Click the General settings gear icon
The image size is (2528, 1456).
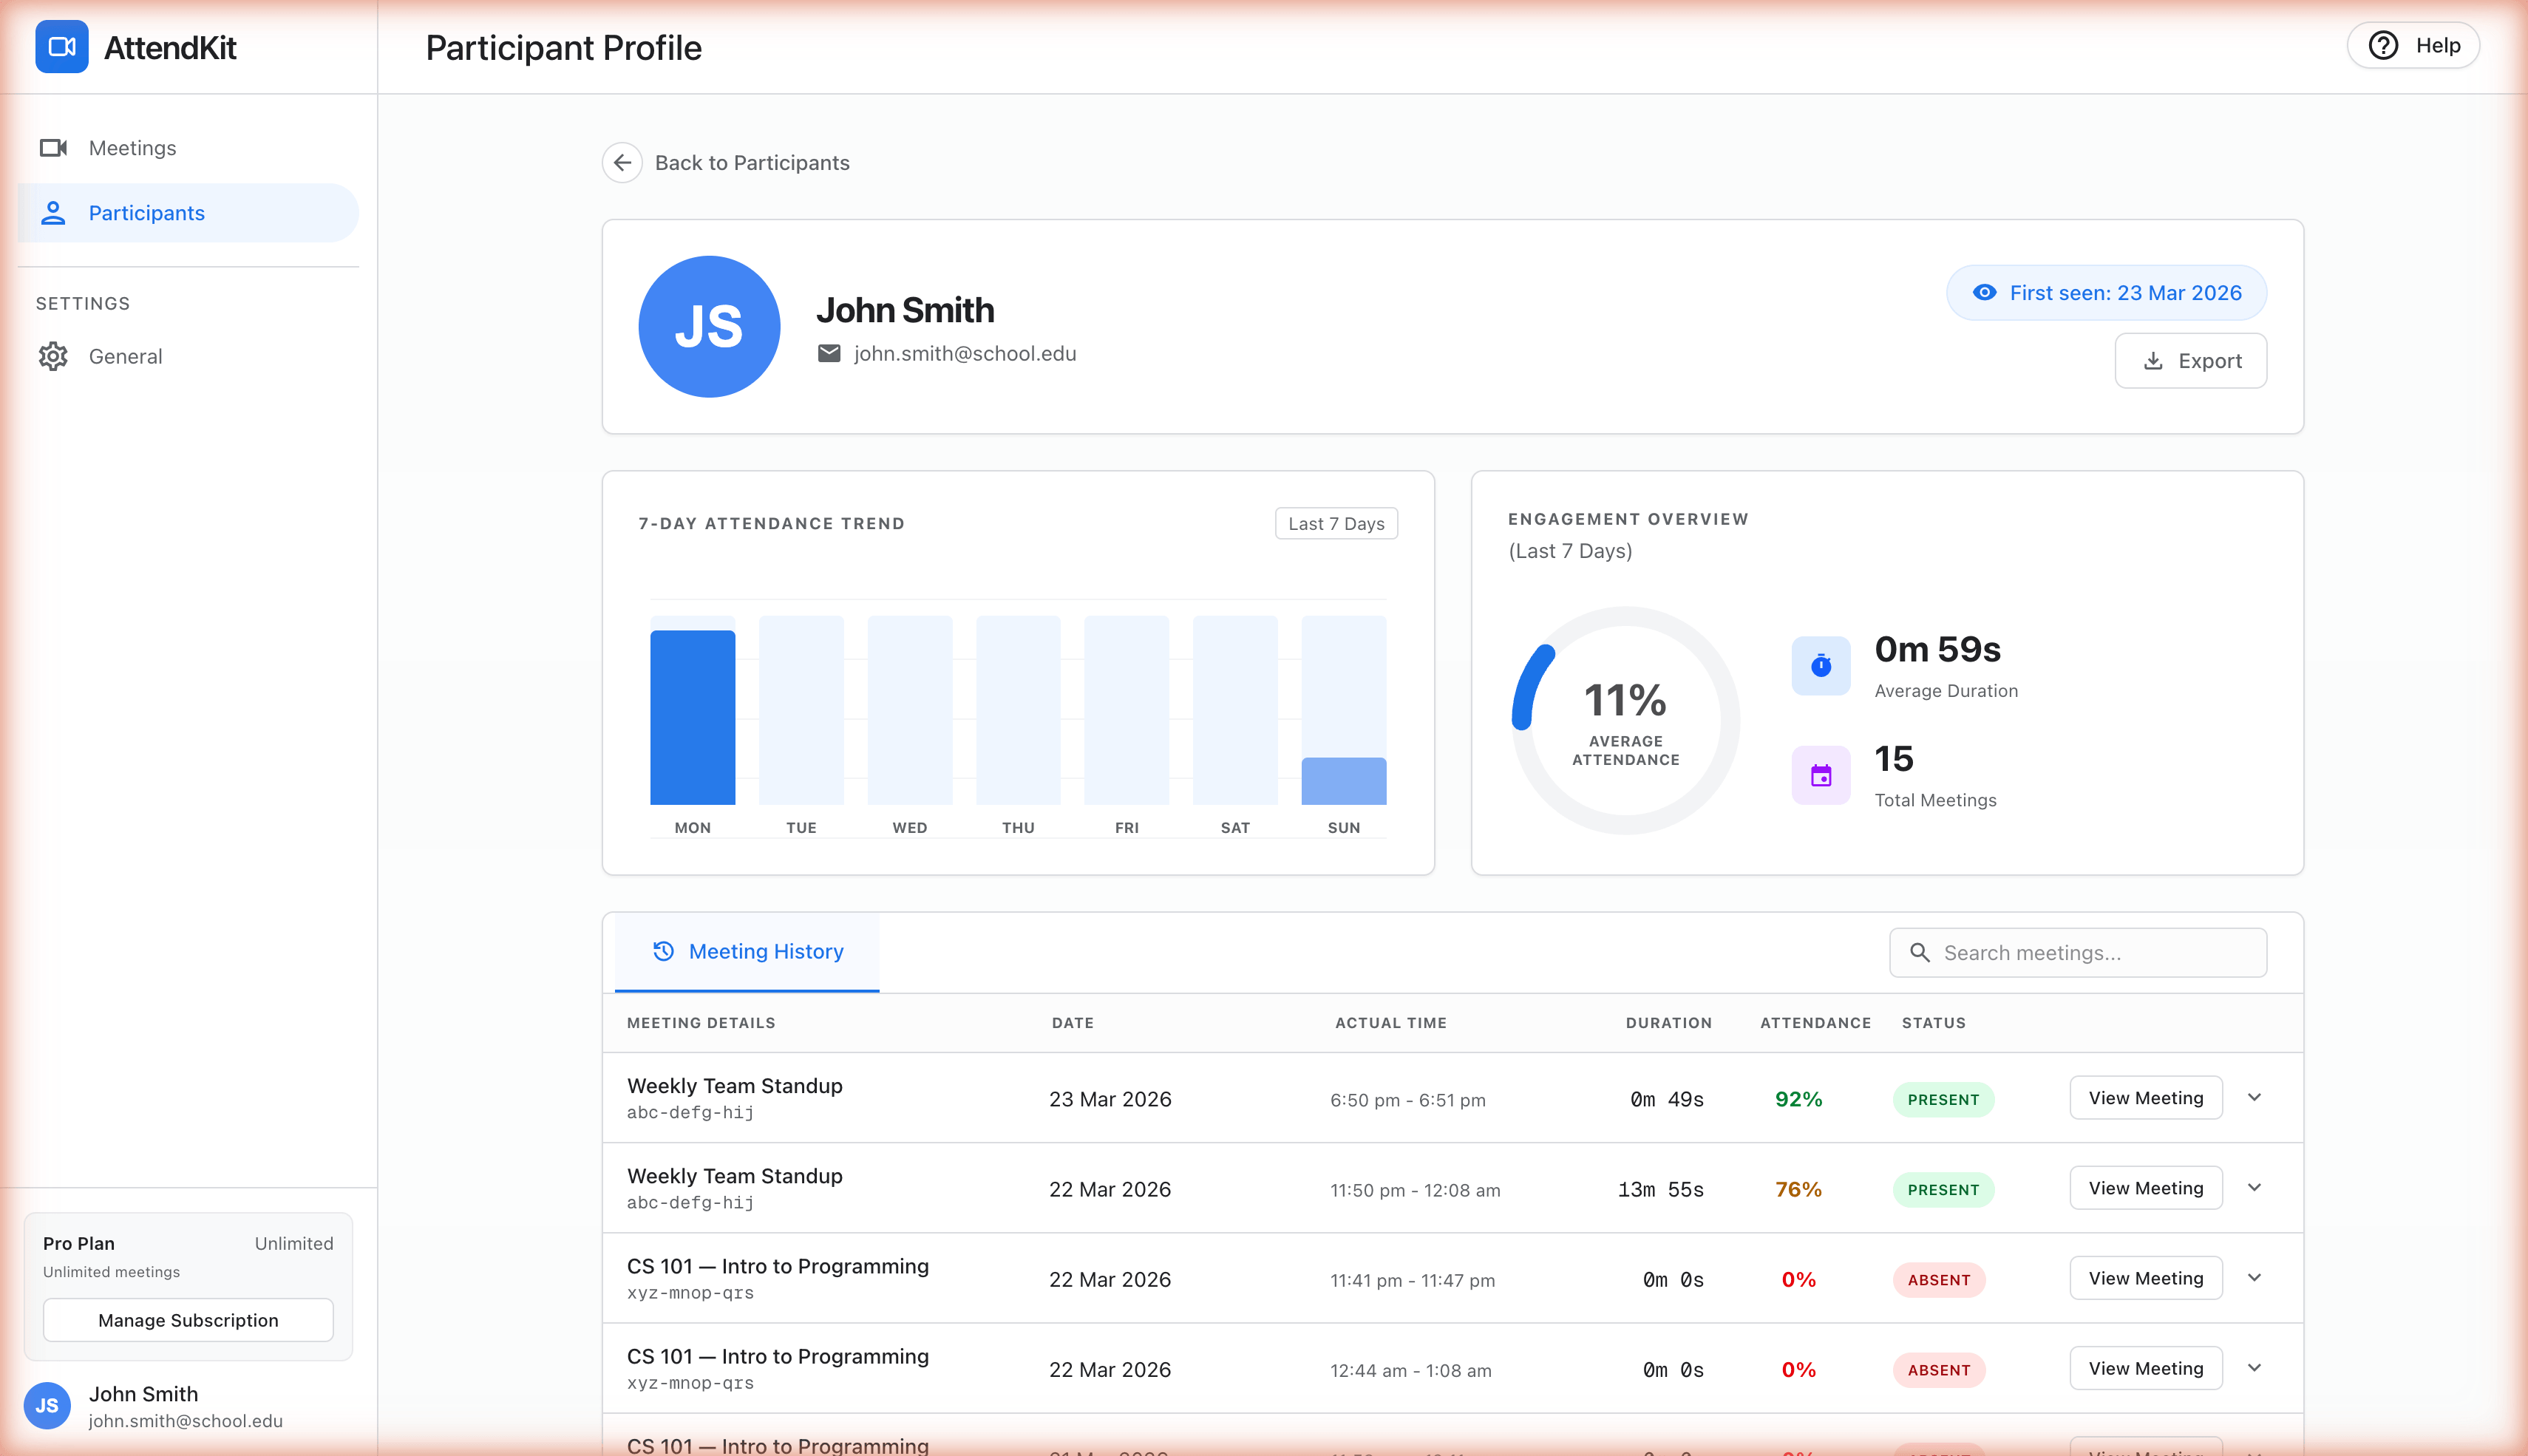pos(53,356)
